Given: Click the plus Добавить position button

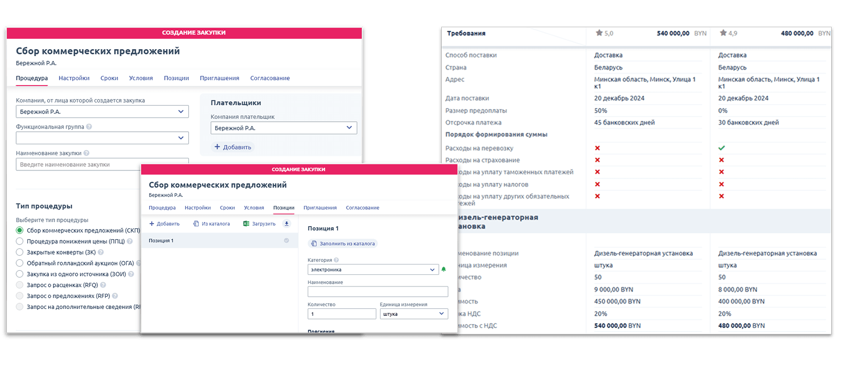Looking at the screenshot, I should coord(164,224).
